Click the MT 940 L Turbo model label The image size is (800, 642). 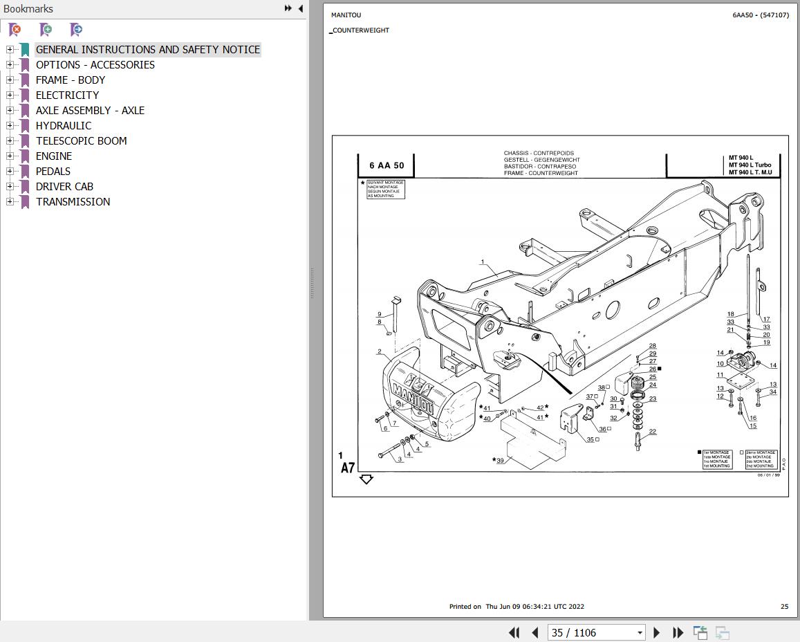[x=750, y=165]
